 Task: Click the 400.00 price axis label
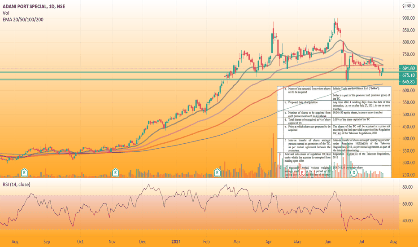409,139
